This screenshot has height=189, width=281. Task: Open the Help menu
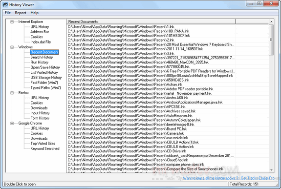click(34, 13)
